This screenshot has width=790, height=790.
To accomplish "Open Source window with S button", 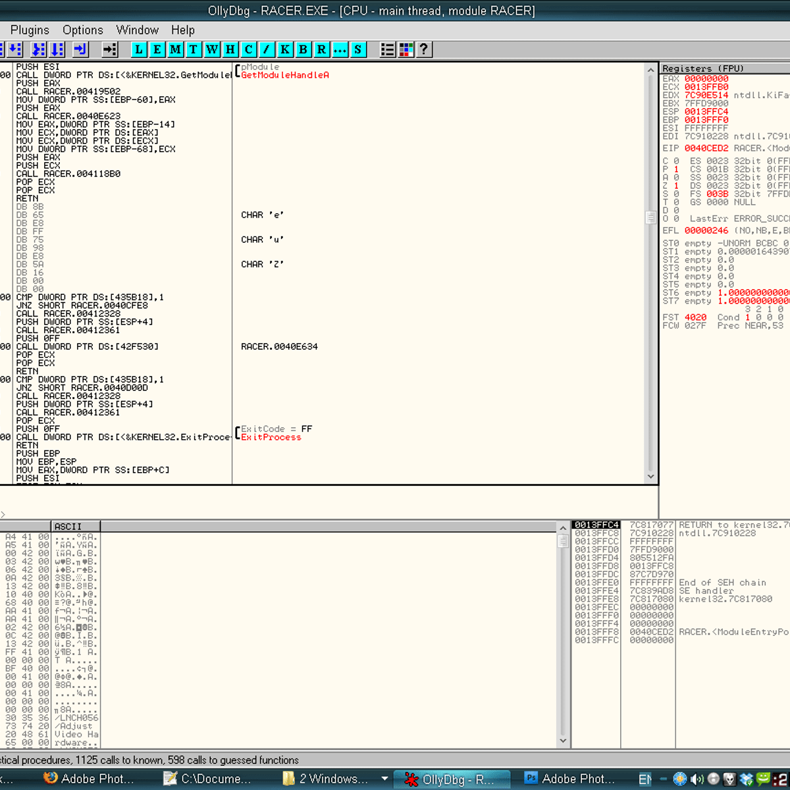I will pos(358,49).
